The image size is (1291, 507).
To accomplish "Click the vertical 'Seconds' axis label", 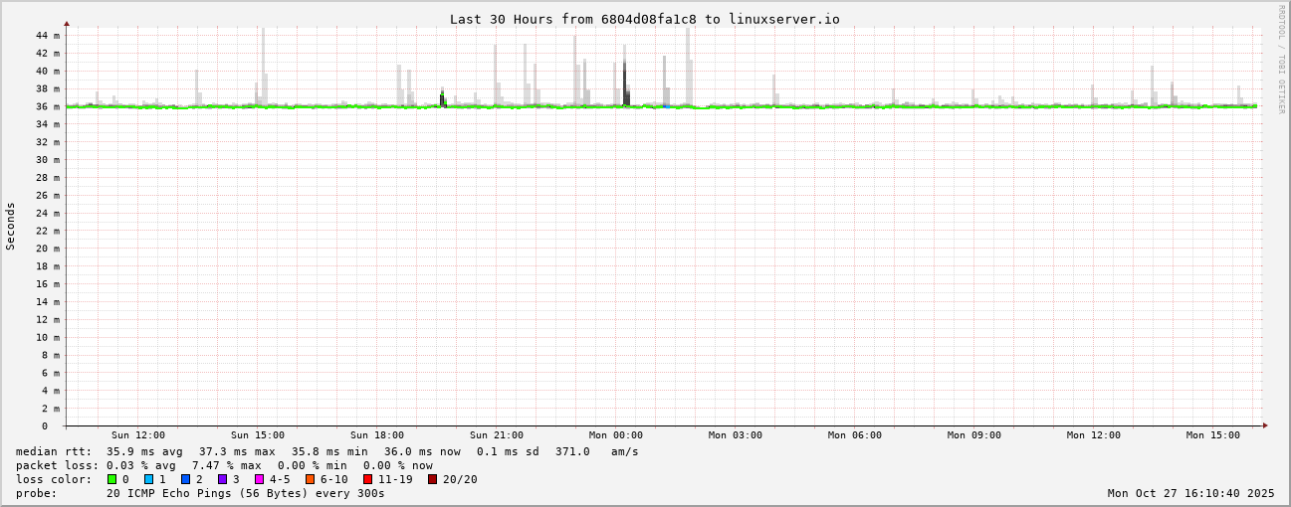I will pos(11,227).
